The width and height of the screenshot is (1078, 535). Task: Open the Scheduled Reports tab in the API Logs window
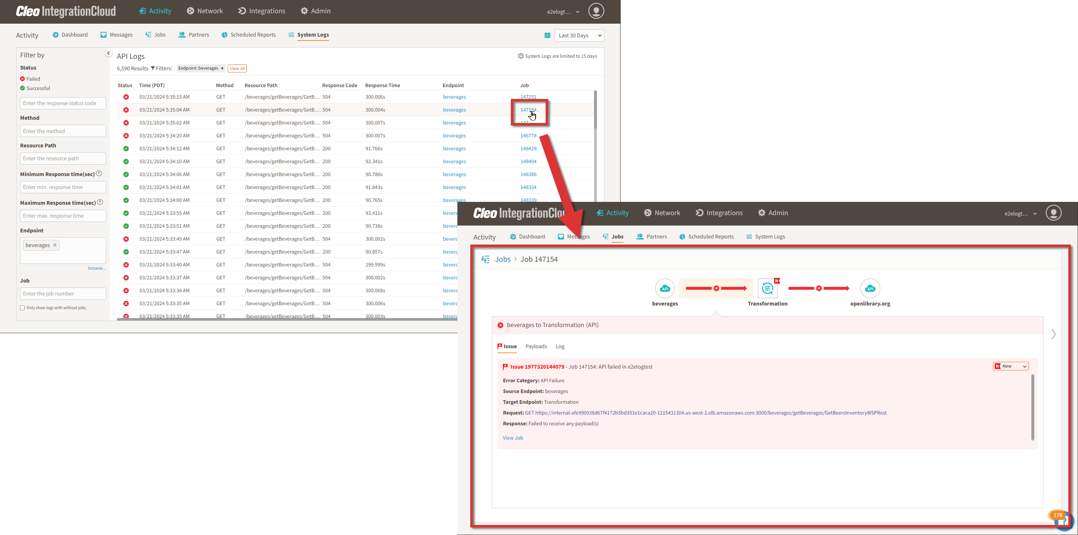click(x=249, y=35)
